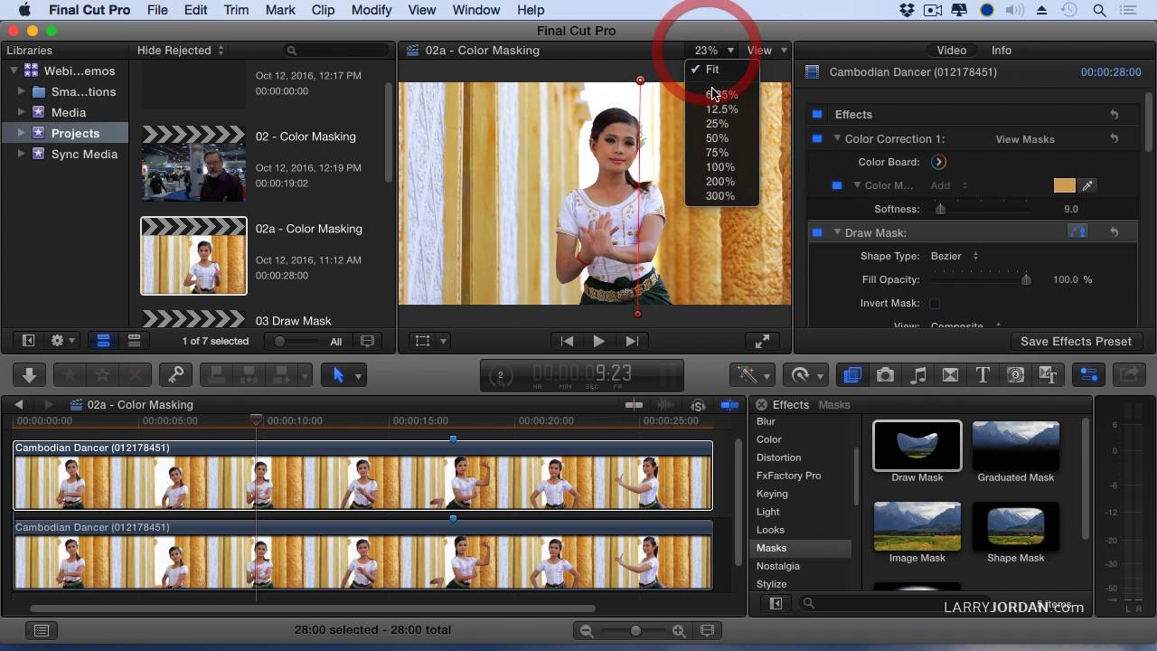Image resolution: width=1157 pixels, height=651 pixels.
Task: Click the Share export button
Action: click(1128, 374)
